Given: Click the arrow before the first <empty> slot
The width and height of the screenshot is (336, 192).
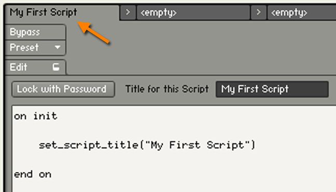Looking at the screenshot, I should [128, 12].
